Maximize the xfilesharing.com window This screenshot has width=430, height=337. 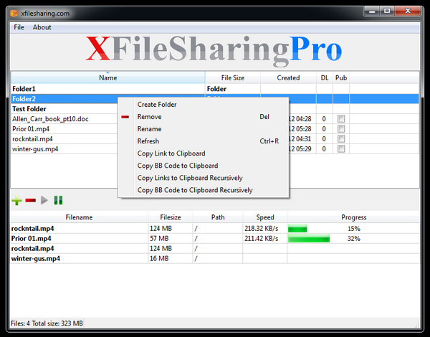tap(387, 11)
